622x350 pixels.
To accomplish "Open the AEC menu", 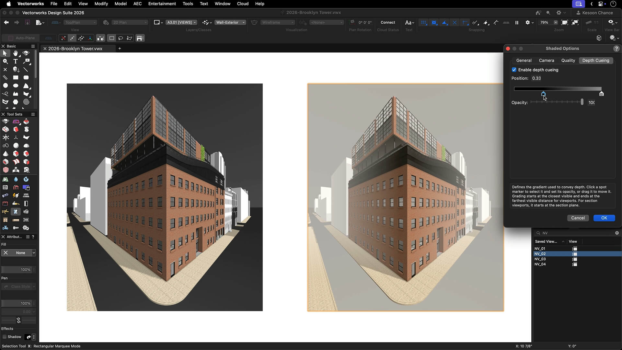I will tap(137, 4).
